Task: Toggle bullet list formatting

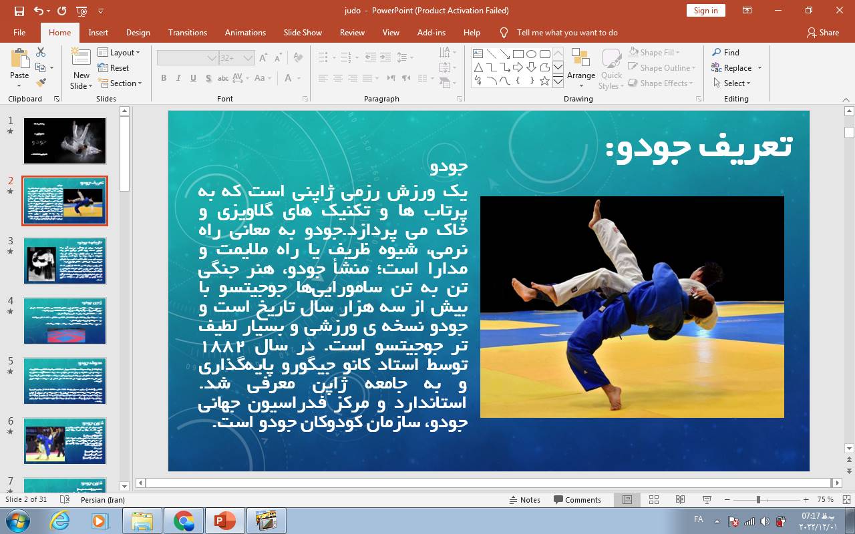Action: click(x=321, y=57)
